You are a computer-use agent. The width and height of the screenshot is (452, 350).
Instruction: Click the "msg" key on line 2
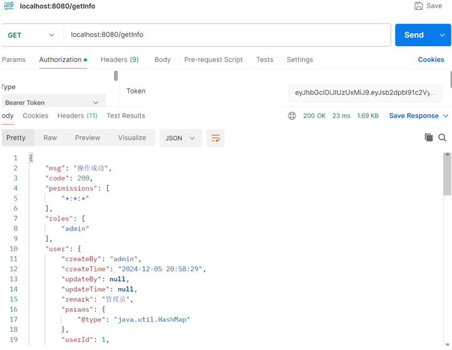point(55,168)
